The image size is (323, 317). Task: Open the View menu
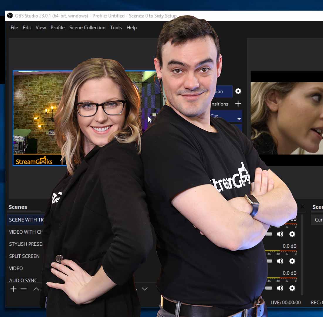(x=41, y=27)
